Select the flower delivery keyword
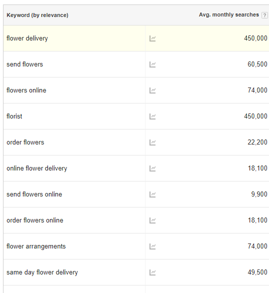Screen dimensions: 269x293 (x=27, y=38)
